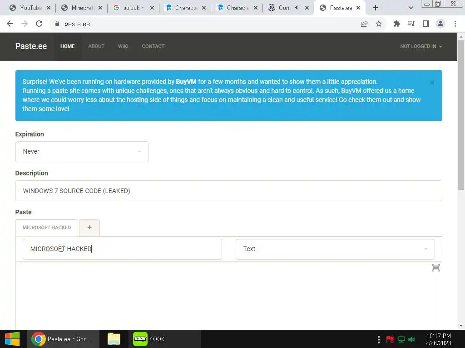Click the Chrome Paste.ee taskbar button
465x348 pixels.
click(x=63, y=339)
